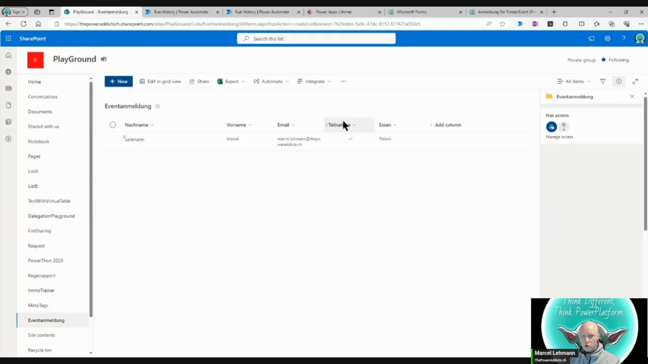648x364 pixels.
Task: Add a column to the list
Action: point(445,125)
